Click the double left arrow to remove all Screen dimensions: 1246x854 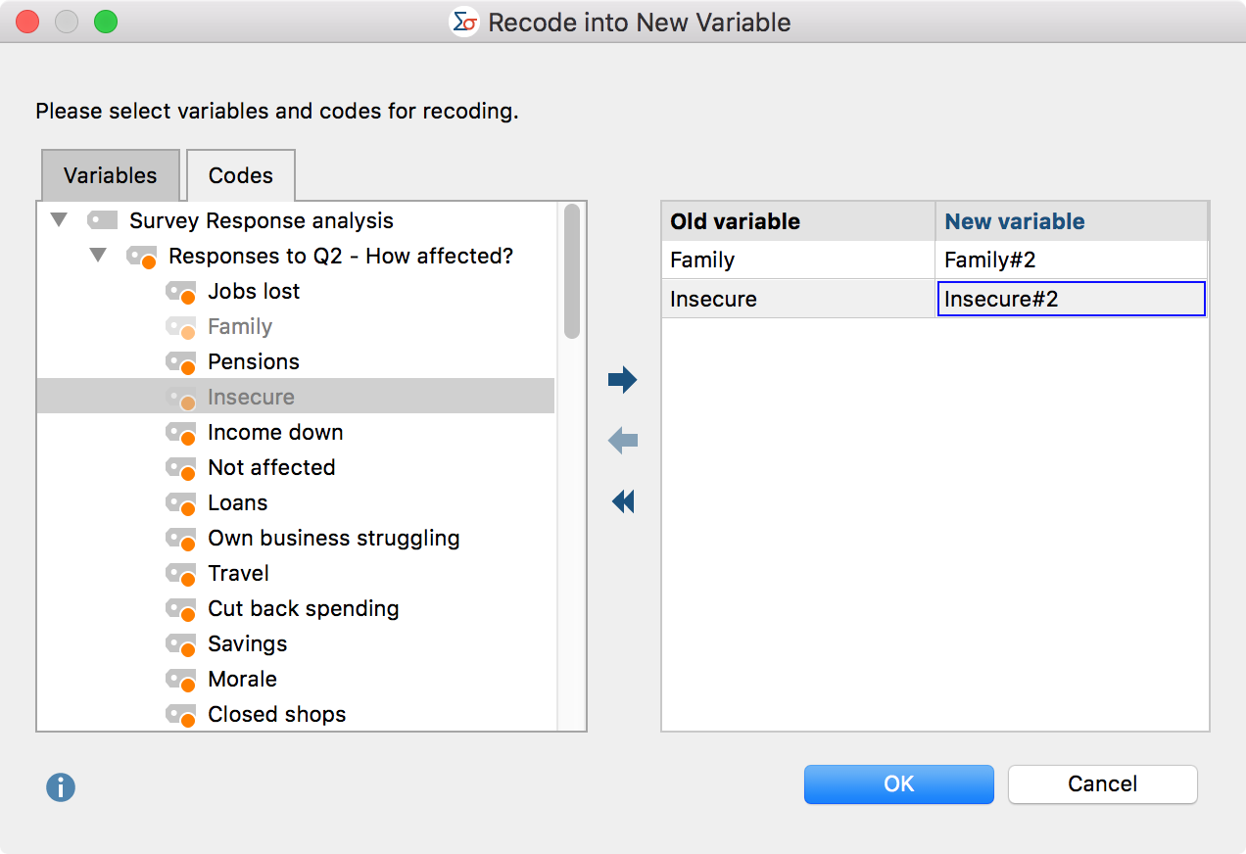pyautogui.click(x=623, y=502)
